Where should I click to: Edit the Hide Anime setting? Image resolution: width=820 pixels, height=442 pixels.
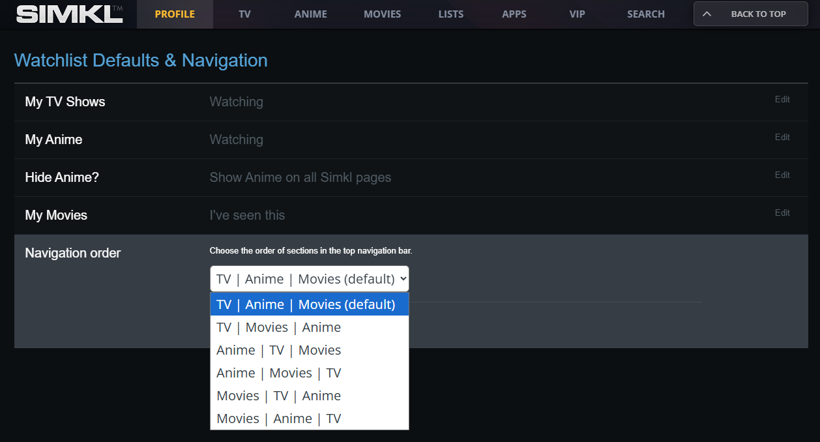[782, 175]
